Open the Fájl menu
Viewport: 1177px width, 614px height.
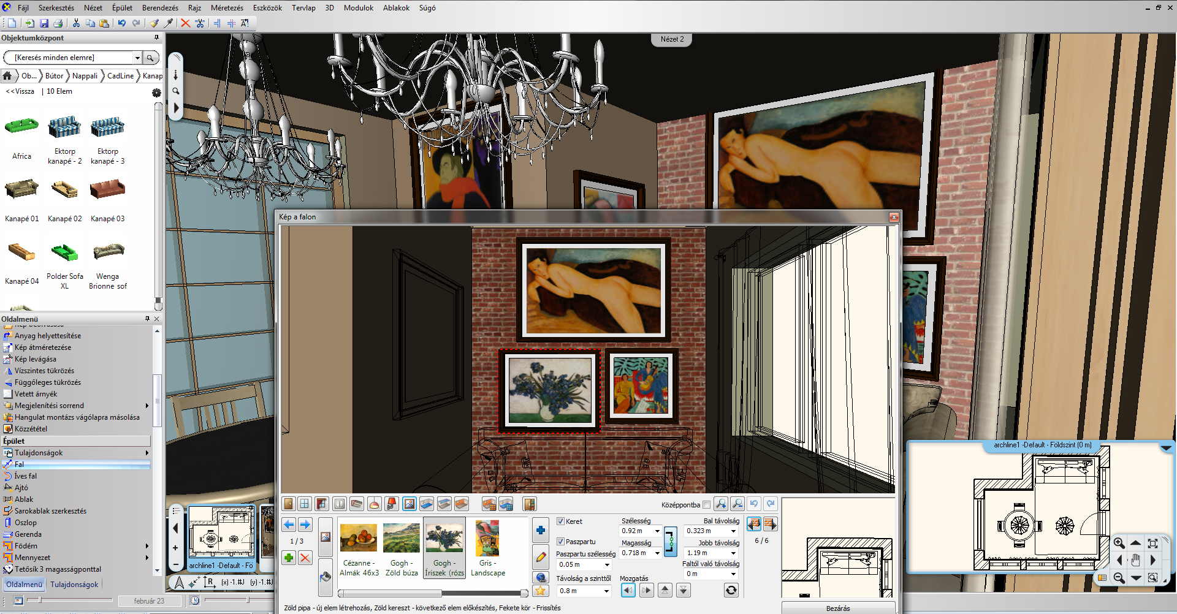pos(23,8)
